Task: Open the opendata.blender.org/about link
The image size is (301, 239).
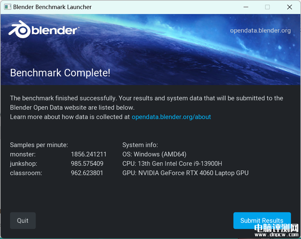Action: (171, 117)
